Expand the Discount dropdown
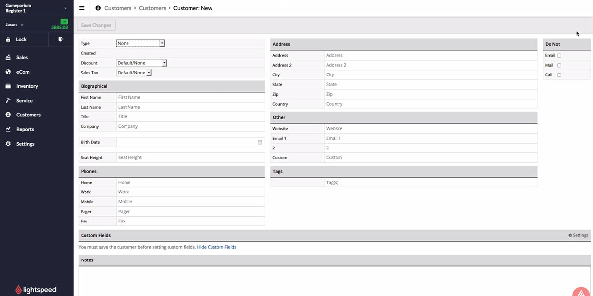The width and height of the screenshot is (593, 296). [141, 63]
